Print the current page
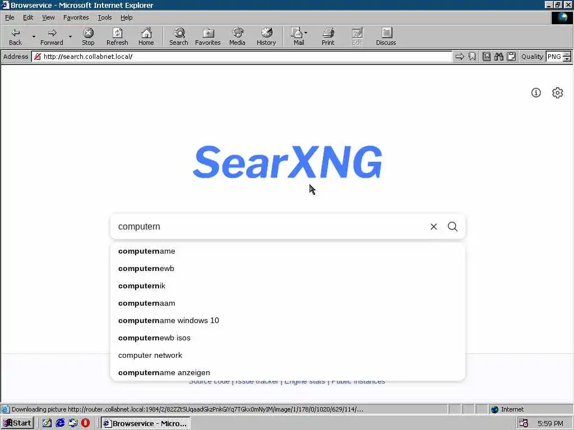The image size is (574, 430). coord(328,36)
